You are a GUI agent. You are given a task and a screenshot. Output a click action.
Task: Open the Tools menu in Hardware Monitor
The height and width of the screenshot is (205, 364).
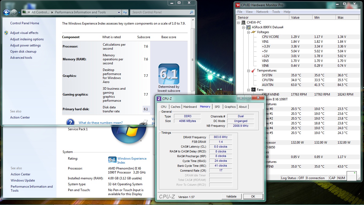click(x=276, y=12)
